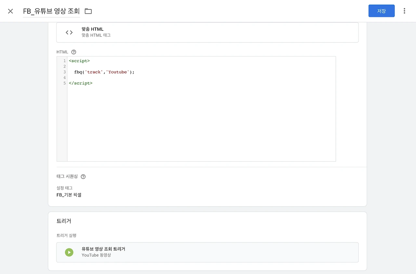The width and height of the screenshot is (416, 274).
Task: Close the tag editor with the X icon
Action: click(x=10, y=11)
